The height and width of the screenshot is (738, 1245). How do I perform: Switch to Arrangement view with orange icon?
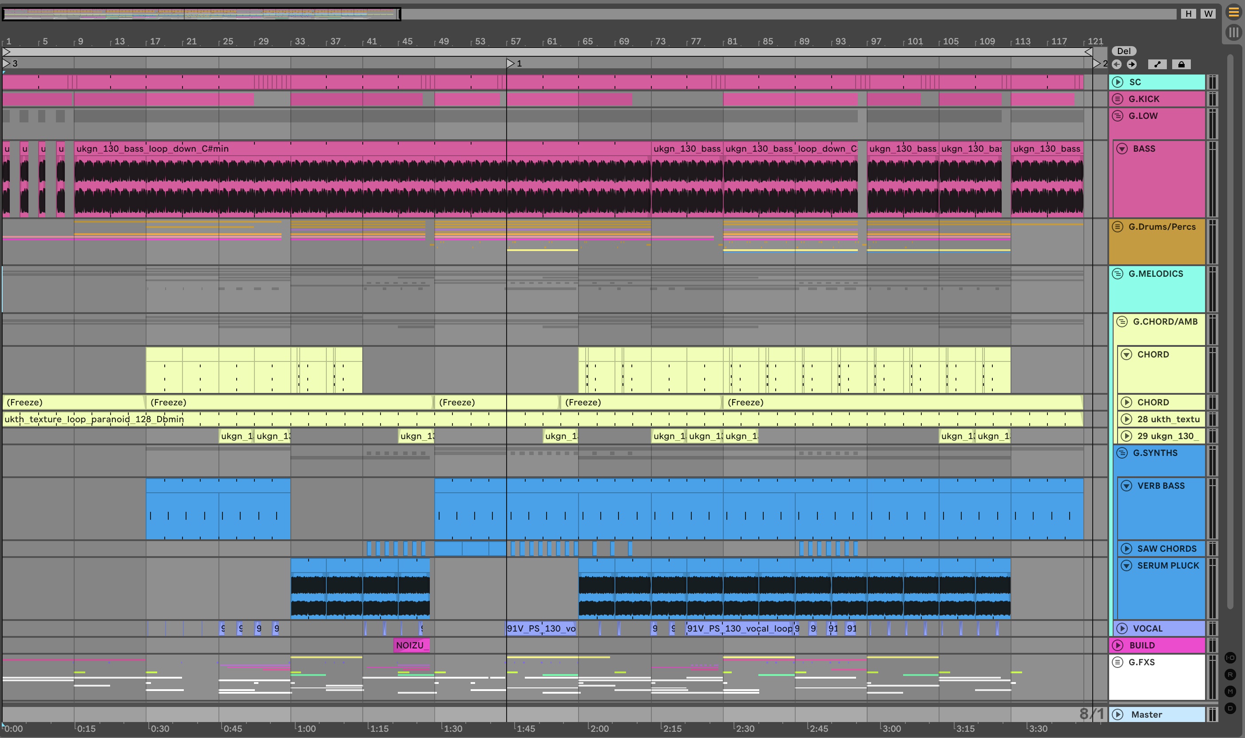click(1233, 12)
